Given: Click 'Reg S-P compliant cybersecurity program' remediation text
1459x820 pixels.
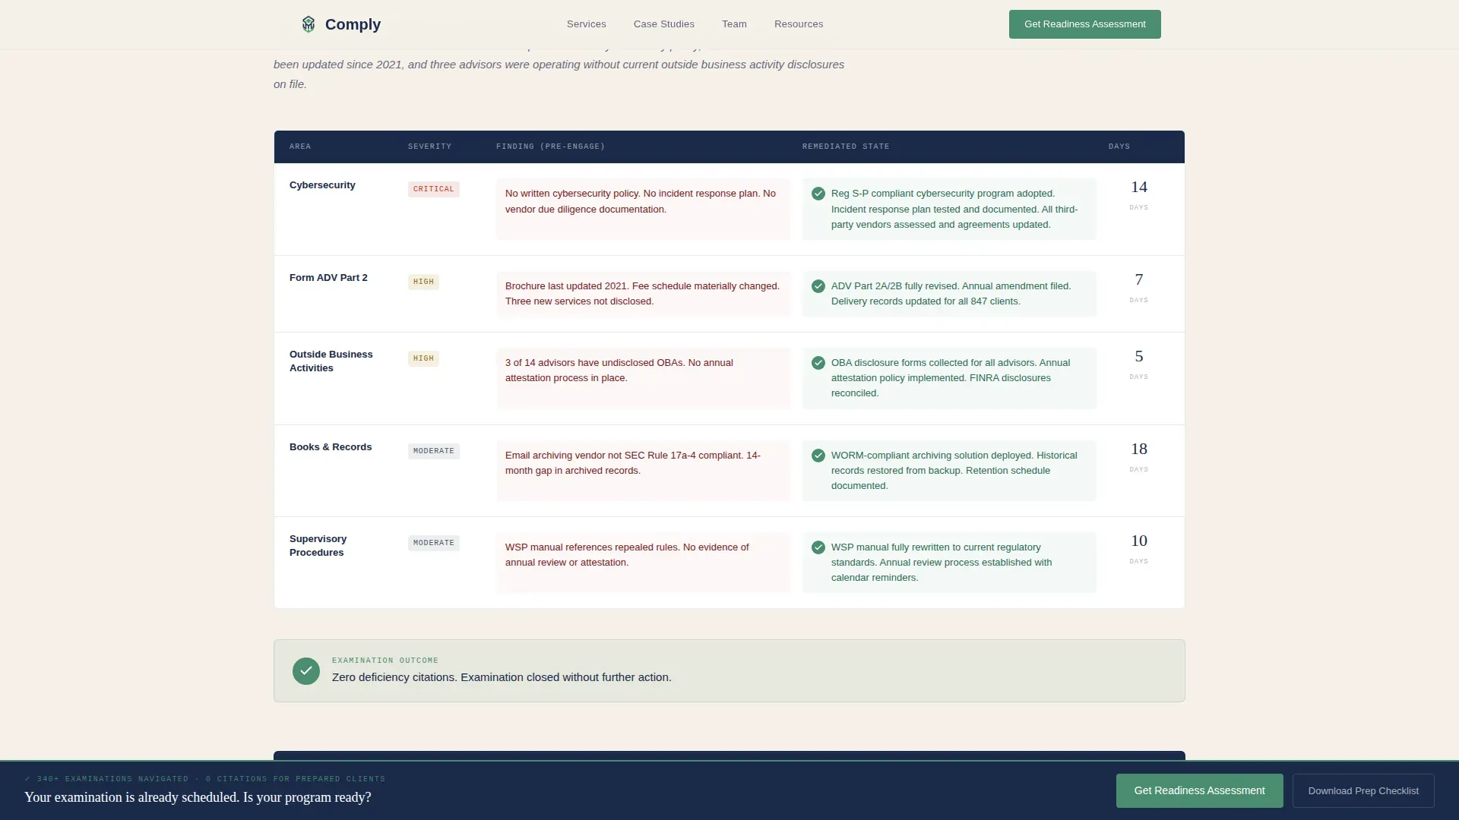Looking at the screenshot, I should 955,209.
